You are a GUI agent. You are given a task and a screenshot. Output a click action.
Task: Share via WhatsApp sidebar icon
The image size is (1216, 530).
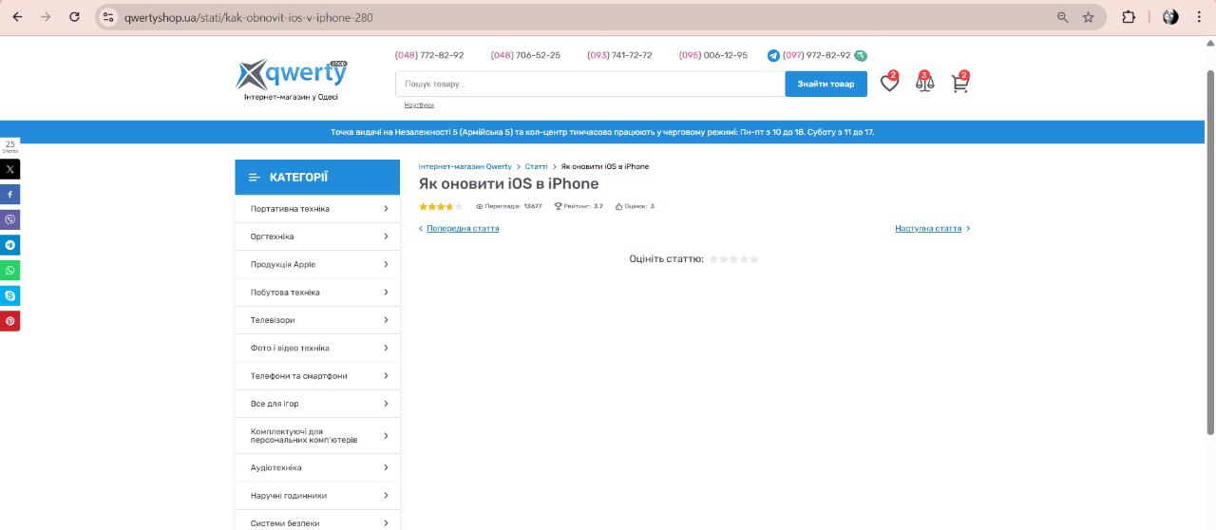(9, 271)
